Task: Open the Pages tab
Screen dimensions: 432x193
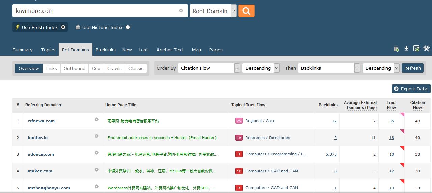Action: pyautogui.click(x=216, y=50)
